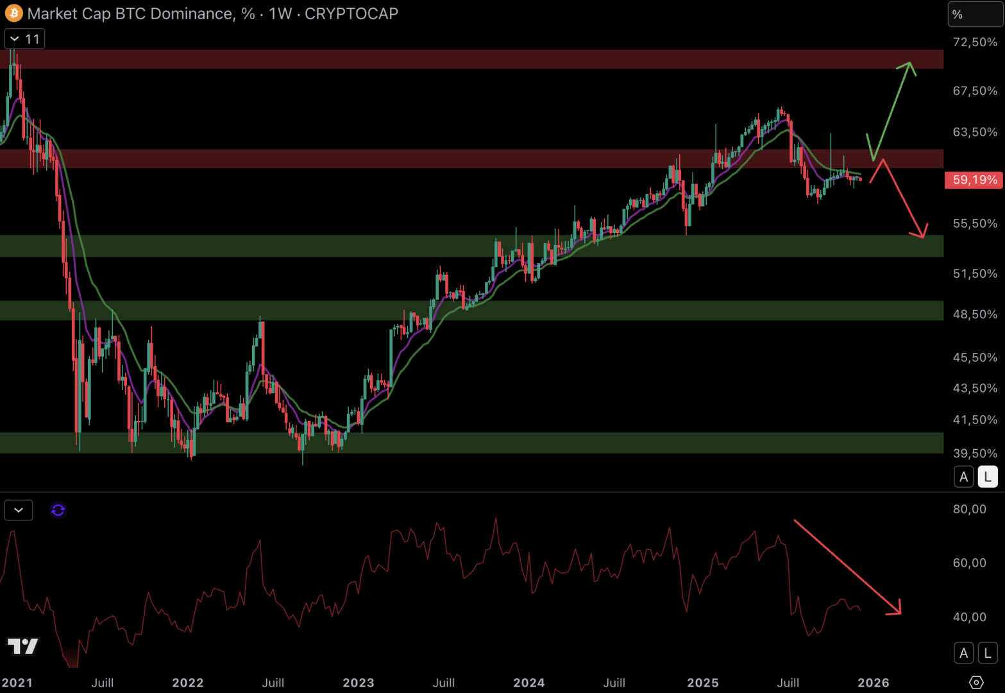This screenshot has width=1005, height=693.
Task: Click the 59,19% current value label
Action: (x=974, y=180)
